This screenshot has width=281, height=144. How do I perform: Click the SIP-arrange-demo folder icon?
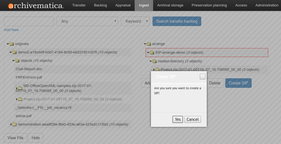pyautogui.click(x=152, y=53)
